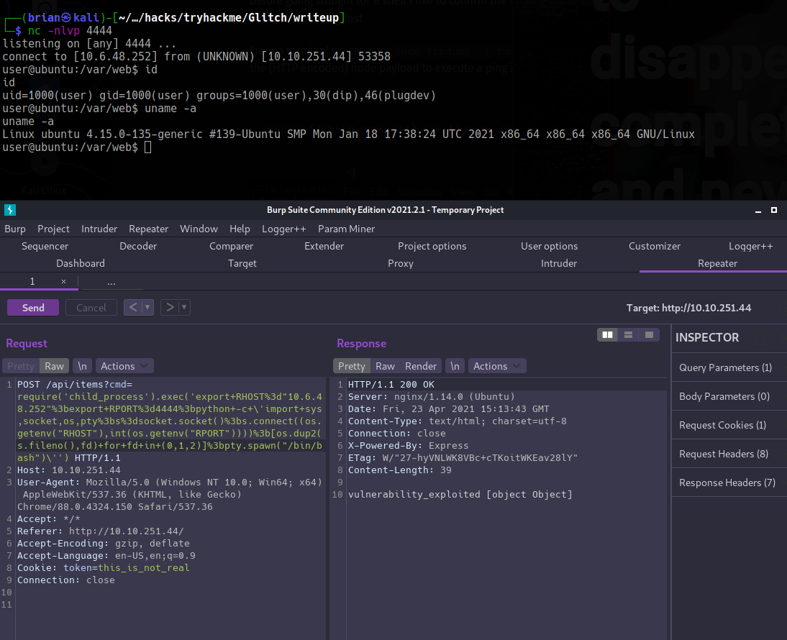This screenshot has width=787, height=640.
Task: Switch to the Proxy tab
Action: (400, 263)
